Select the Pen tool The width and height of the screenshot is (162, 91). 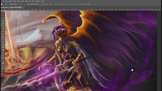coord(3,52)
